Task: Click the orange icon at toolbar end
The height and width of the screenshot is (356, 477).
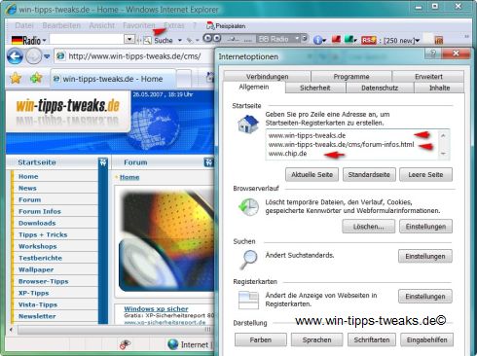Action: tap(438, 40)
